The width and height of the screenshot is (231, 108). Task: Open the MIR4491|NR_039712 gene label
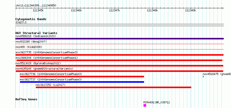[157, 102]
